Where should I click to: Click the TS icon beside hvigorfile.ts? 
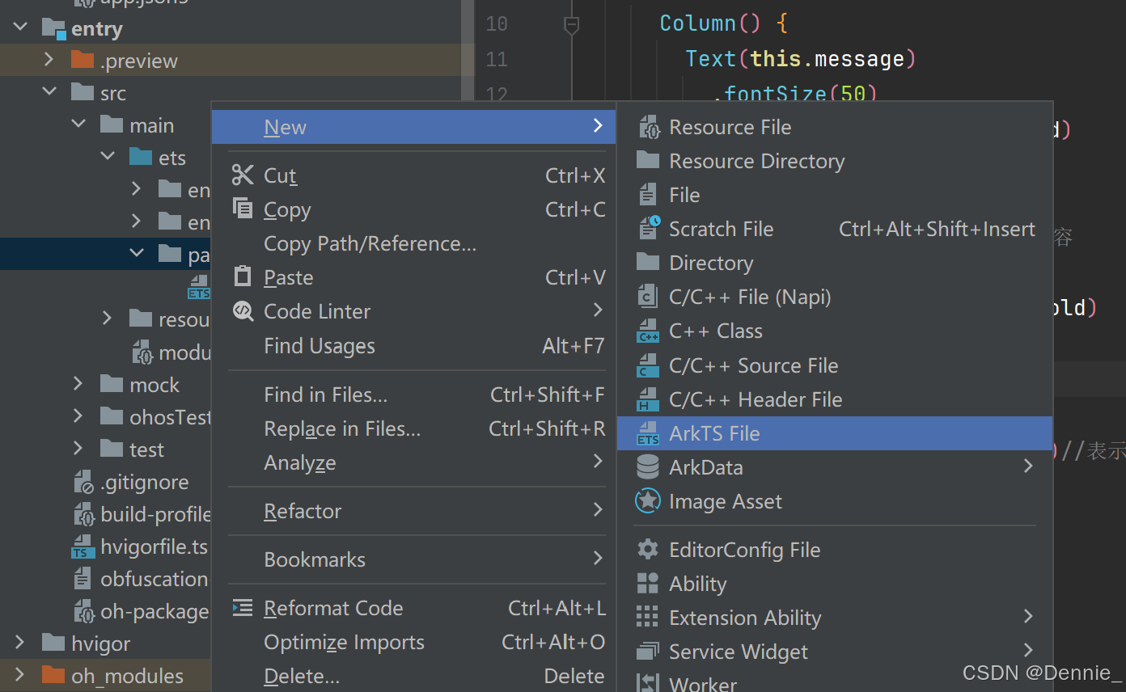(82, 546)
